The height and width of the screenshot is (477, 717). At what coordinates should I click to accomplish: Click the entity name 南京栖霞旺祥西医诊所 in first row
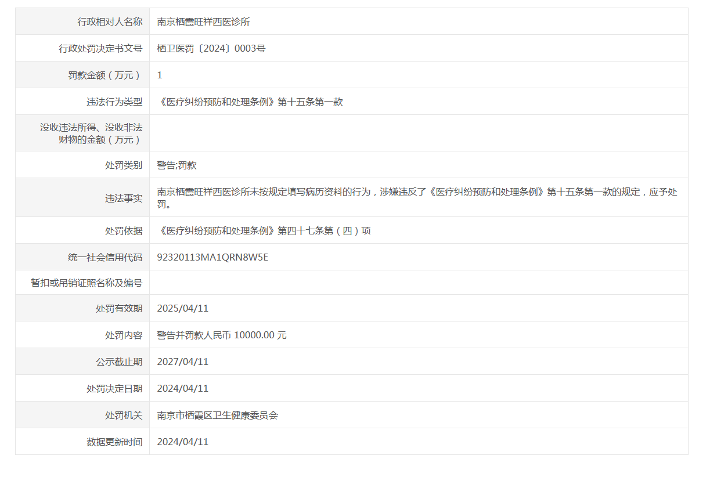(x=203, y=22)
